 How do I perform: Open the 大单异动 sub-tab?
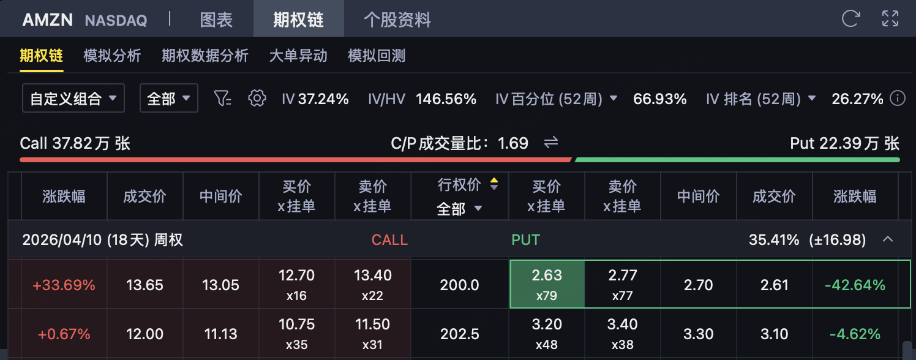pos(298,56)
